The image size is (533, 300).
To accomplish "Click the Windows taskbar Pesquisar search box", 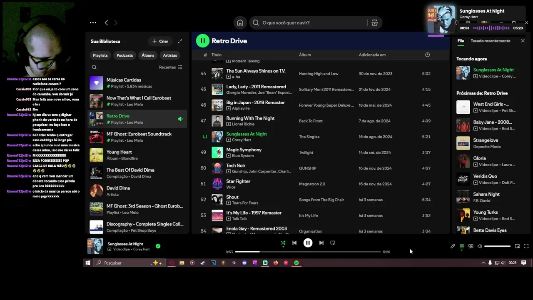I will 129,263.
